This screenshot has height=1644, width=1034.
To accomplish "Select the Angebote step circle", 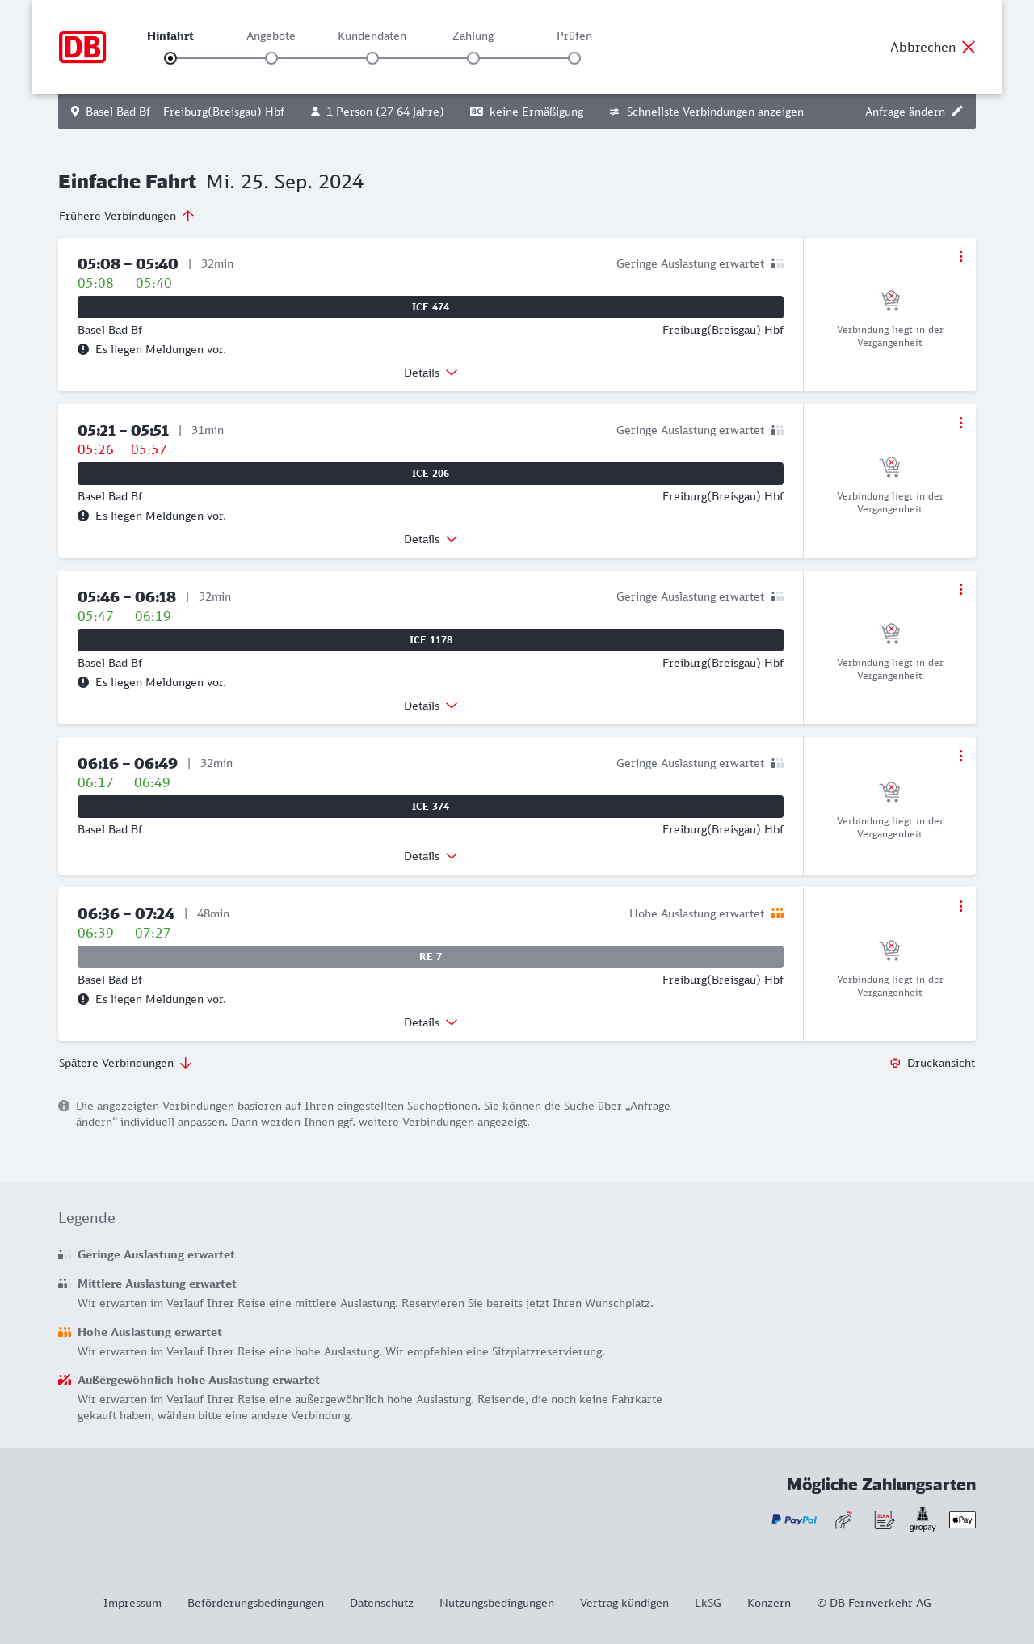I will (x=271, y=58).
